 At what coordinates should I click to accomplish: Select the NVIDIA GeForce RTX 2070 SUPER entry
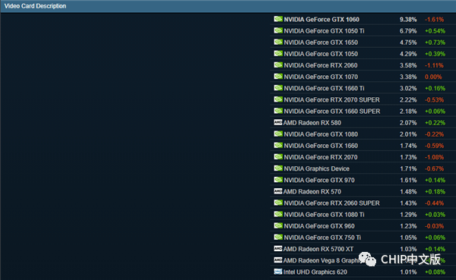331,100
